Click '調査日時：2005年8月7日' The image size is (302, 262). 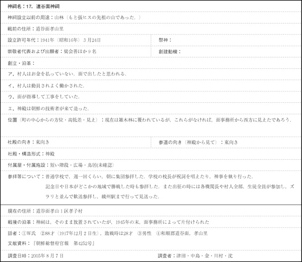35,256
